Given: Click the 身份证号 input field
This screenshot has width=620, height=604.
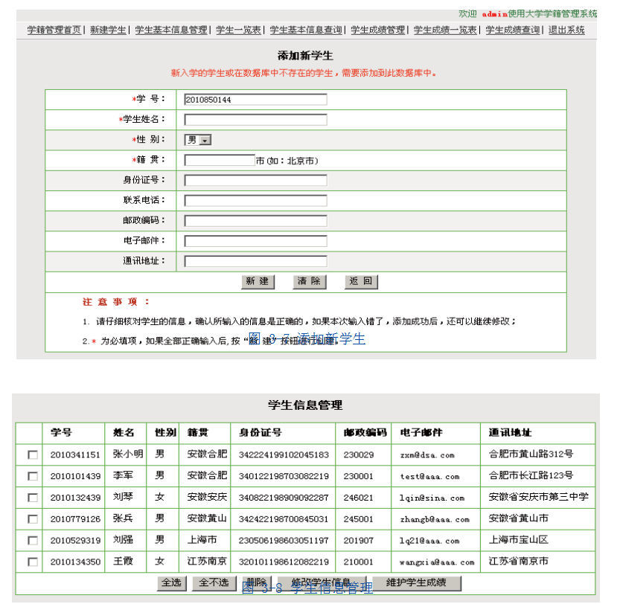Looking at the screenshot, I should tap(255, 181).
